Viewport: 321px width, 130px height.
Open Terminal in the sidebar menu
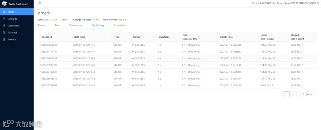pyautogui.click(x=17, y=33)
